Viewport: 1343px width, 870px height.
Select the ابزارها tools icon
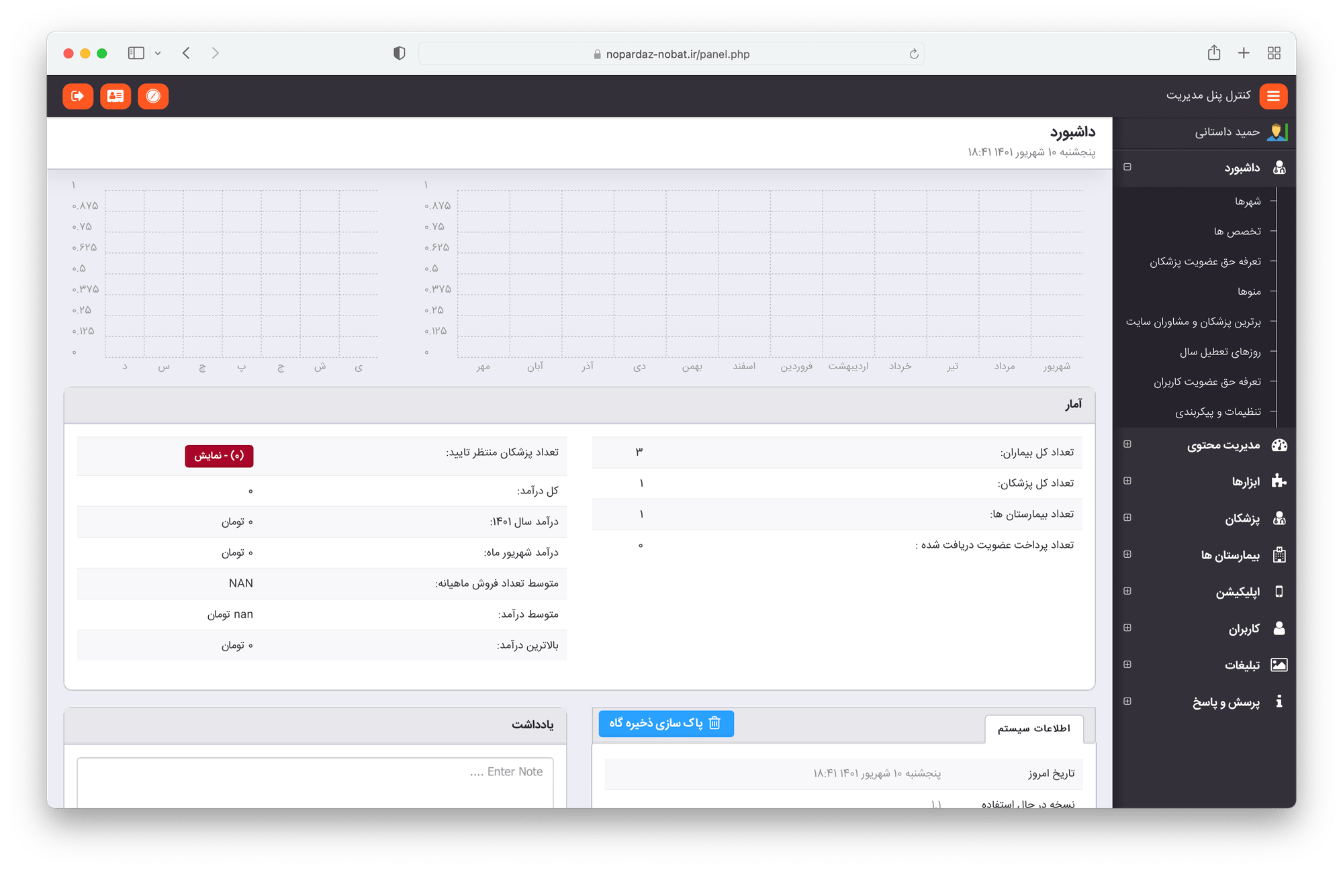(1280, 481)
